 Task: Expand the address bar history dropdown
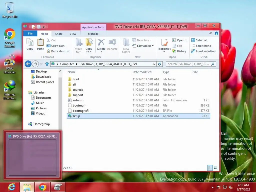[x=154, y=64]
